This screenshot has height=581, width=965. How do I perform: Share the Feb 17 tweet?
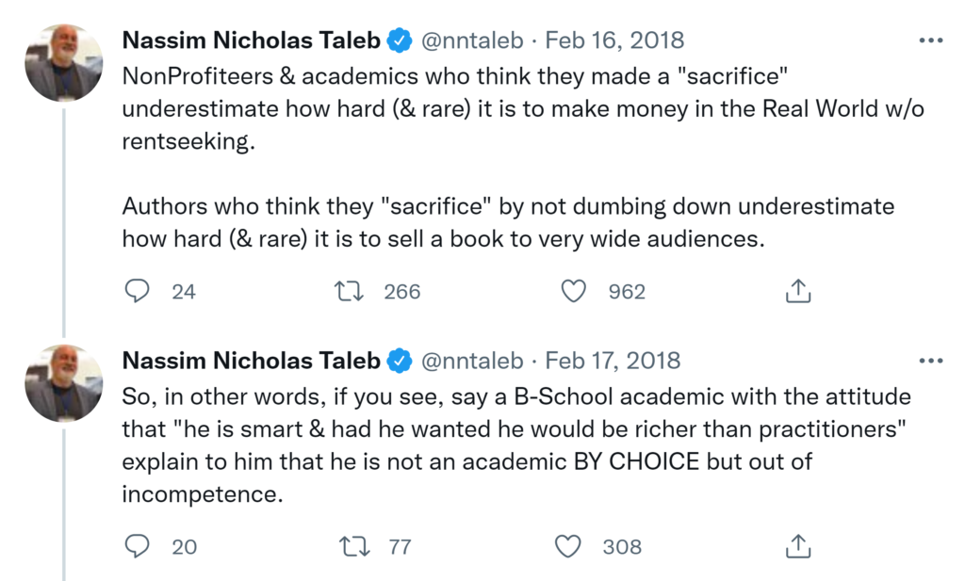(x=798, y=546)
